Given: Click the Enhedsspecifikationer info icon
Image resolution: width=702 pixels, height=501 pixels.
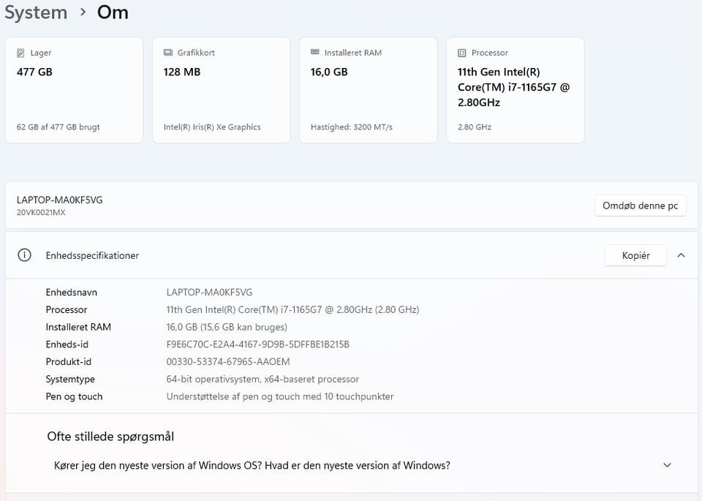Looking at the screenshot, I should [25, 255].
